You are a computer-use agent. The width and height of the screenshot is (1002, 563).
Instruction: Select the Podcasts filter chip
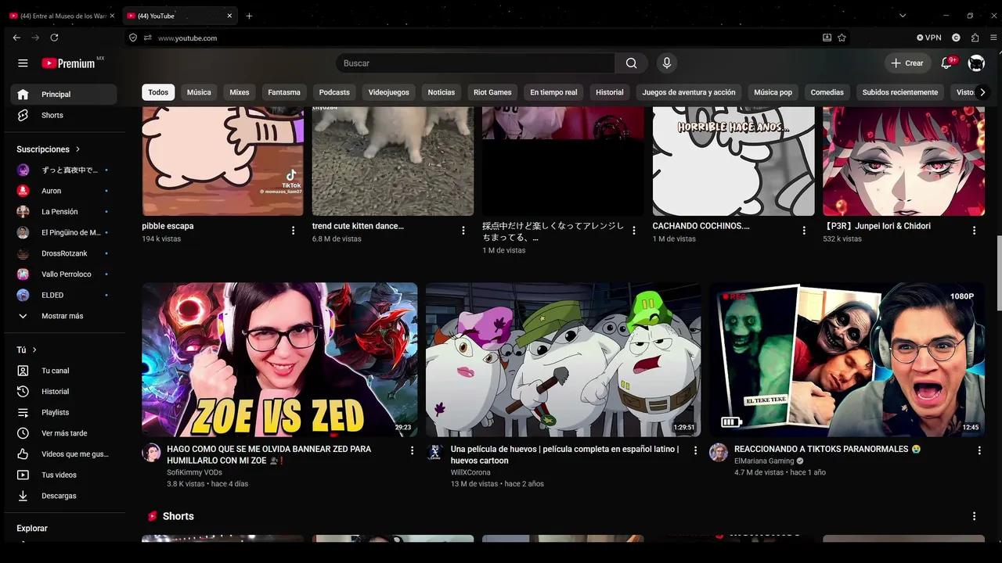334,92
